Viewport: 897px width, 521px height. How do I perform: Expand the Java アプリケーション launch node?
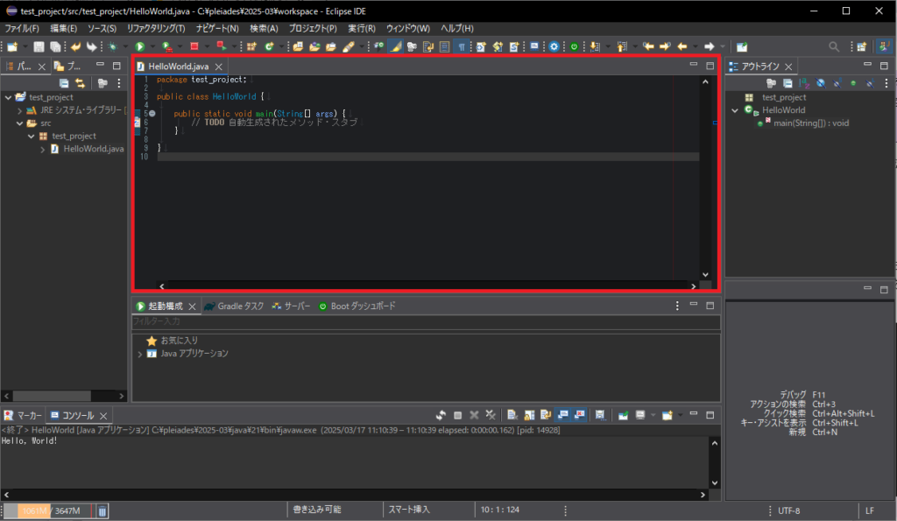point(139,354)
